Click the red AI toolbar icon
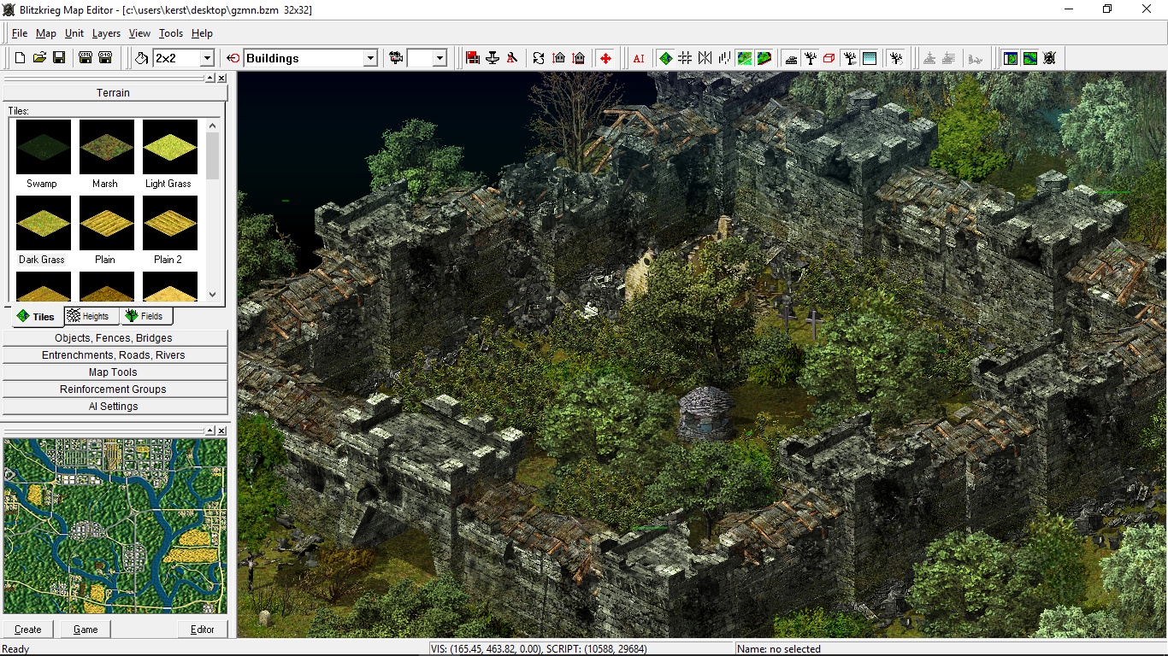The height and width of the screenshot is (656, 1168). pos(639,58)
